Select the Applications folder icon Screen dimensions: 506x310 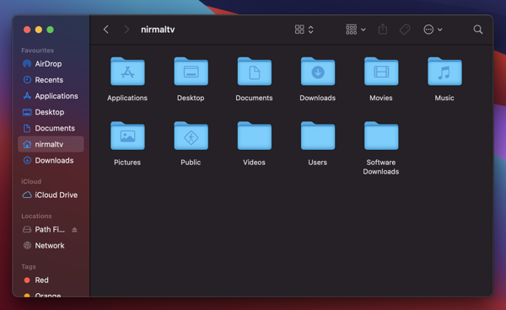(x=127, y=72)
